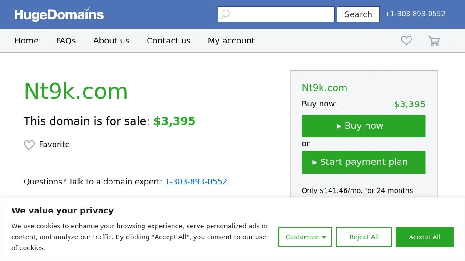Click the magnifying glass search icon
Screen dimensions: 465x261
point(225,14)
